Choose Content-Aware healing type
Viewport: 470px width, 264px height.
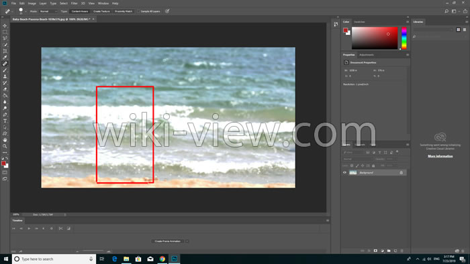(80, 11)
